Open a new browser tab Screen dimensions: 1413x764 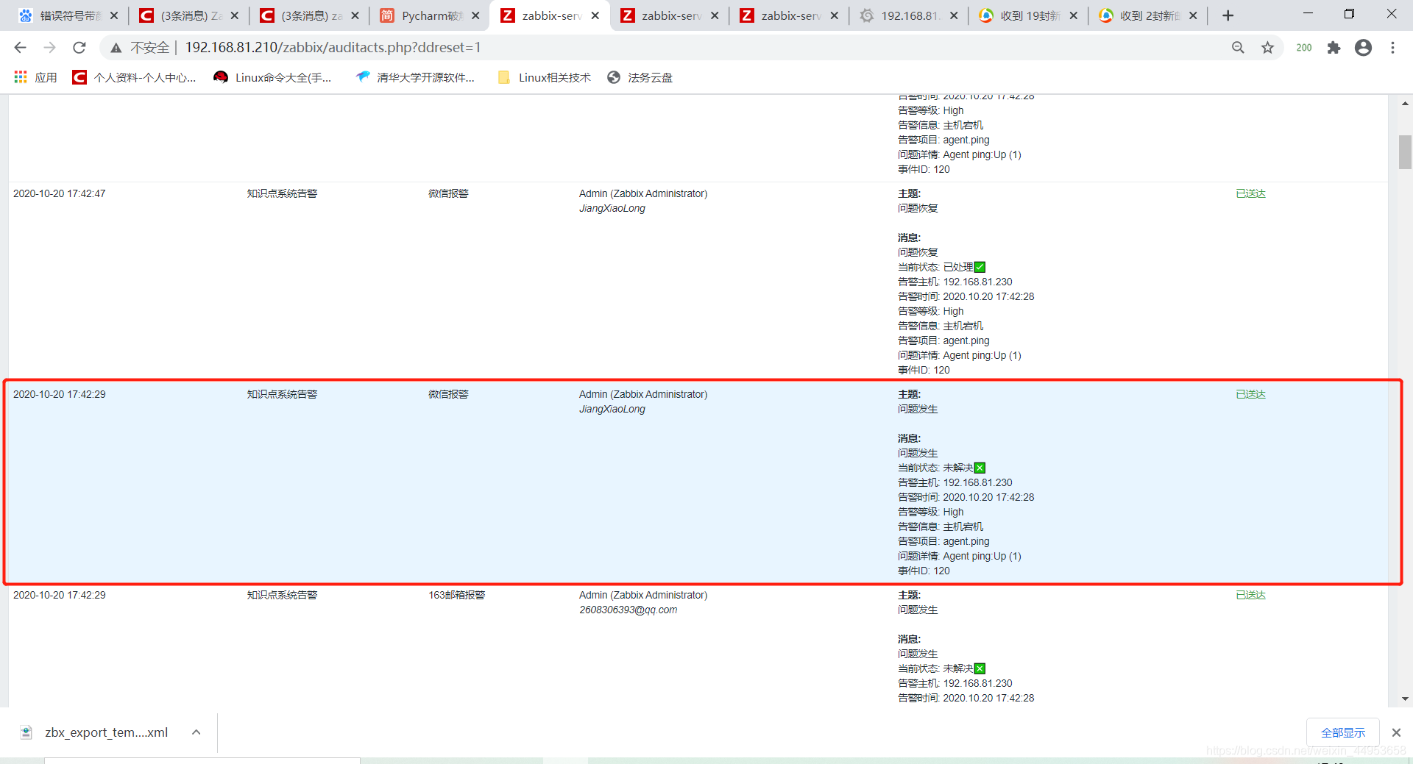pos(1228,15)
